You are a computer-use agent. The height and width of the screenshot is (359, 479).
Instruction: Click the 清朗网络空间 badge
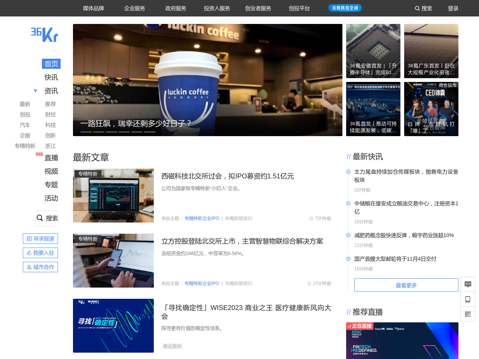coord(345,8)
